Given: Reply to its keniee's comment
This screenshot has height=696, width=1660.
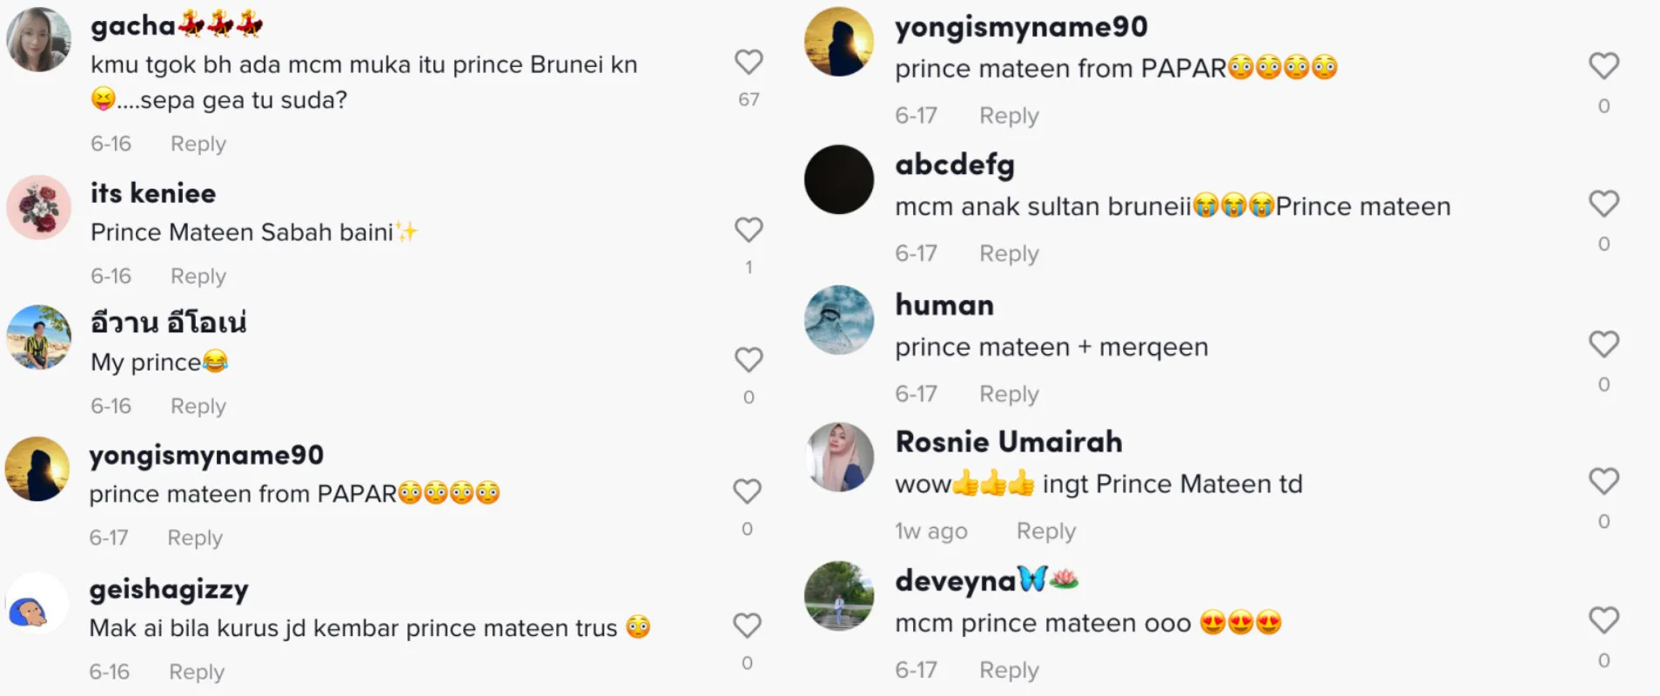Looking at the screenshot, I should point(198,276).
